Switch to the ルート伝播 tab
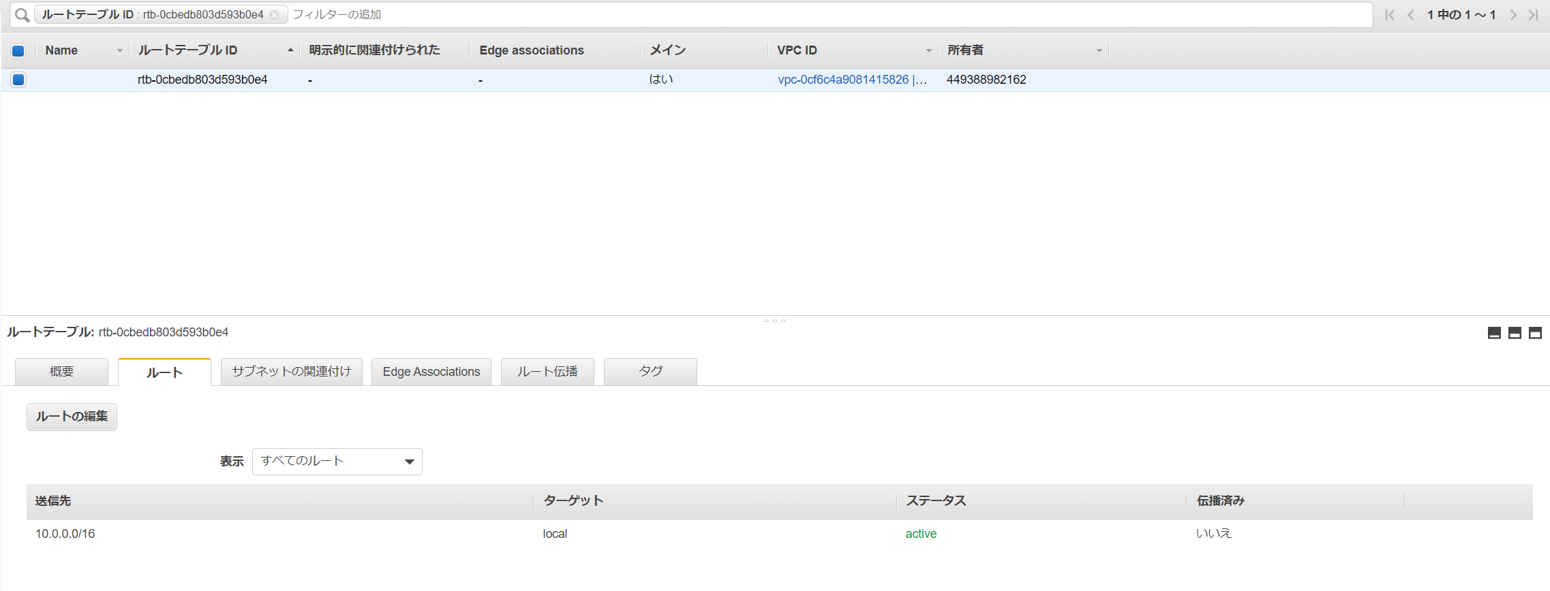This screenshot has height=591, width=1550. coord(547,372)
